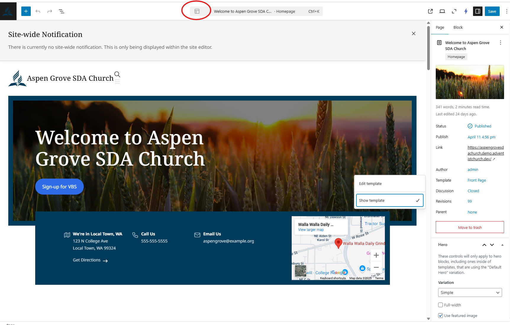The width and height of the screenshot is (510, 325).
Task: Zoom in on the Google map
Action: point(376,255)
